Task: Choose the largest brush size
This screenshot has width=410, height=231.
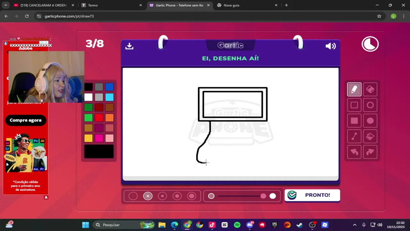Action: (192, 196)
